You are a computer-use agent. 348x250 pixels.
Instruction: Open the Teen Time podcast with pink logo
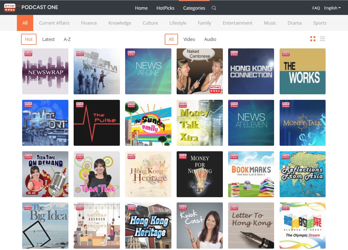pyautogui.click(x=97, y=174)
